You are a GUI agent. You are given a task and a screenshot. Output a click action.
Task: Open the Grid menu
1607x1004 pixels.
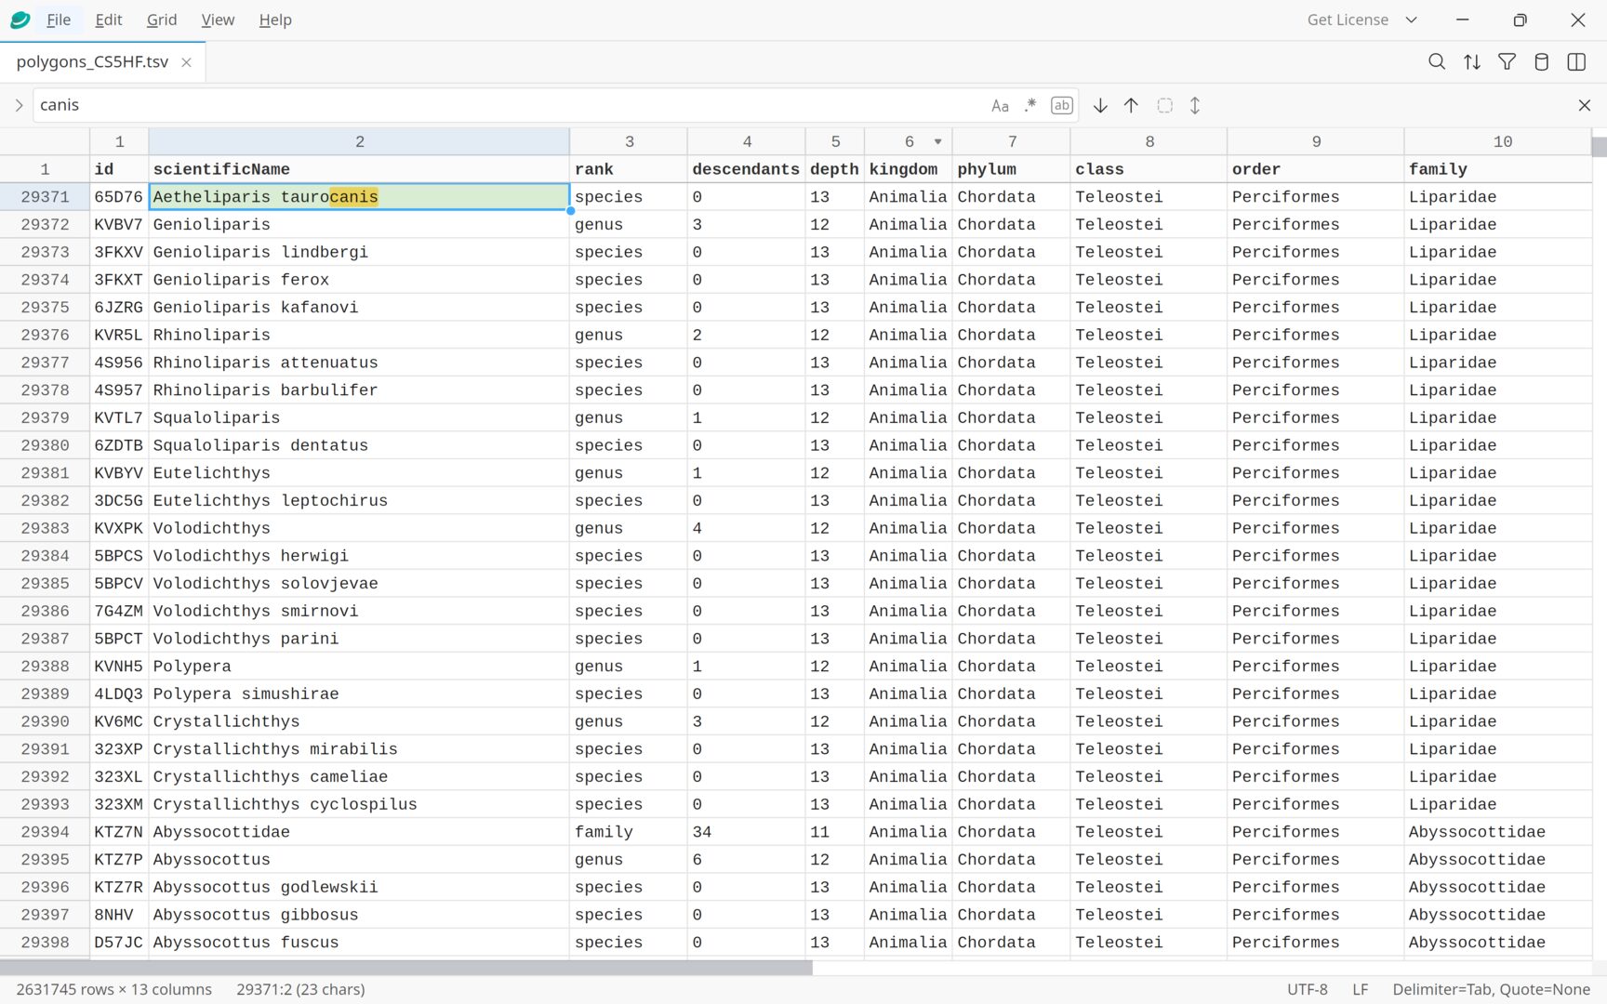click(x=162, y=20)
